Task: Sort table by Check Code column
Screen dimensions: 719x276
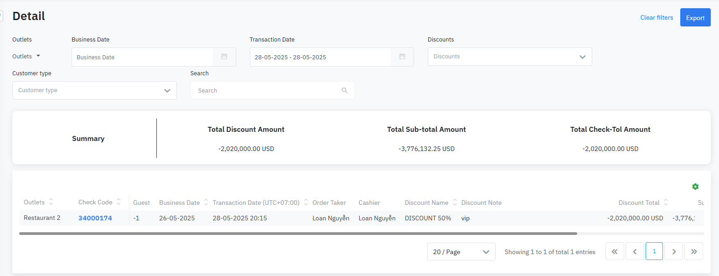Action: [119, 202]
